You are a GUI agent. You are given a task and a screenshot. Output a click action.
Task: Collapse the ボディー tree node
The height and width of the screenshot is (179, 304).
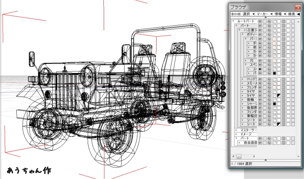pos(243,34)
